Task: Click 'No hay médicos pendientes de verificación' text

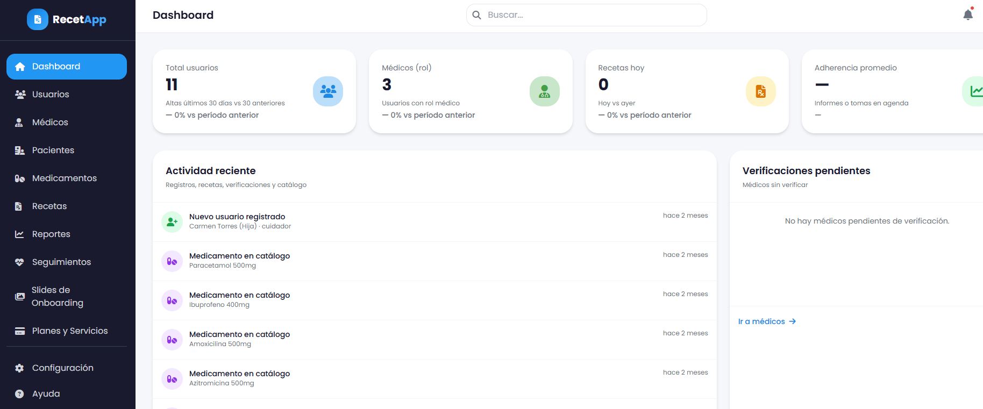Action: click(x=867, y=221)
